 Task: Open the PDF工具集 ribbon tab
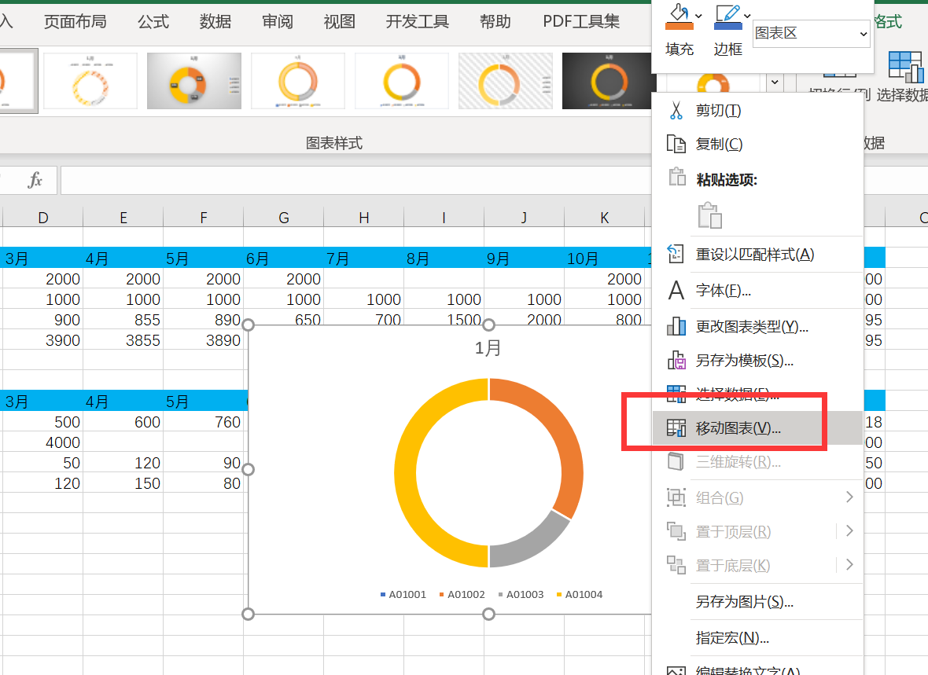581,21
